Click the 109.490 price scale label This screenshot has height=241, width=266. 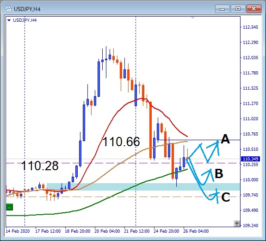click(251, 210)
